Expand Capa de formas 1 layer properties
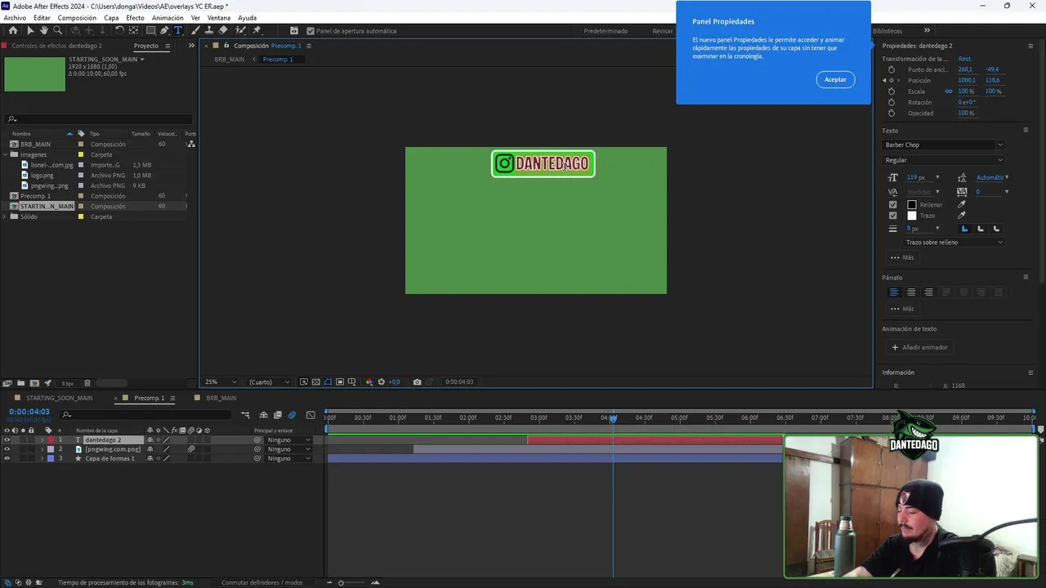Screen dimensions: 1046x588 pos(42,458)
